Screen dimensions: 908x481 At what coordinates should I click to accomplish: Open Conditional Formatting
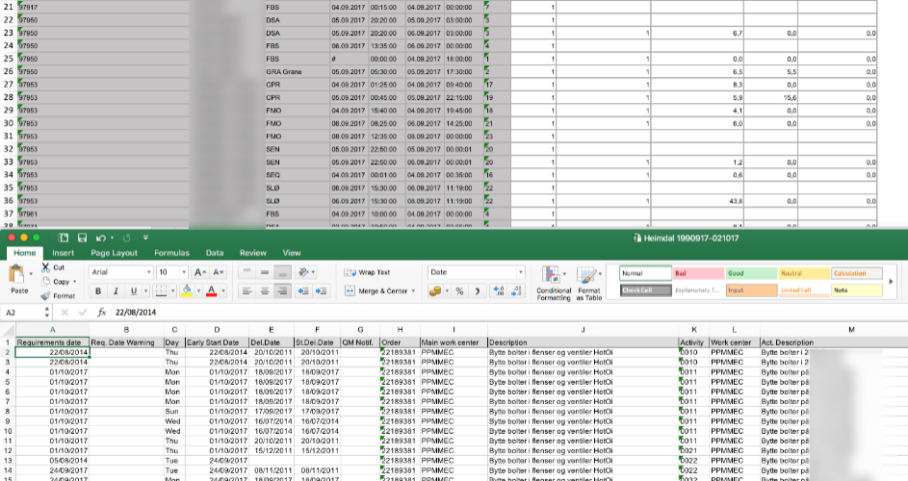[x=553, y=283]
